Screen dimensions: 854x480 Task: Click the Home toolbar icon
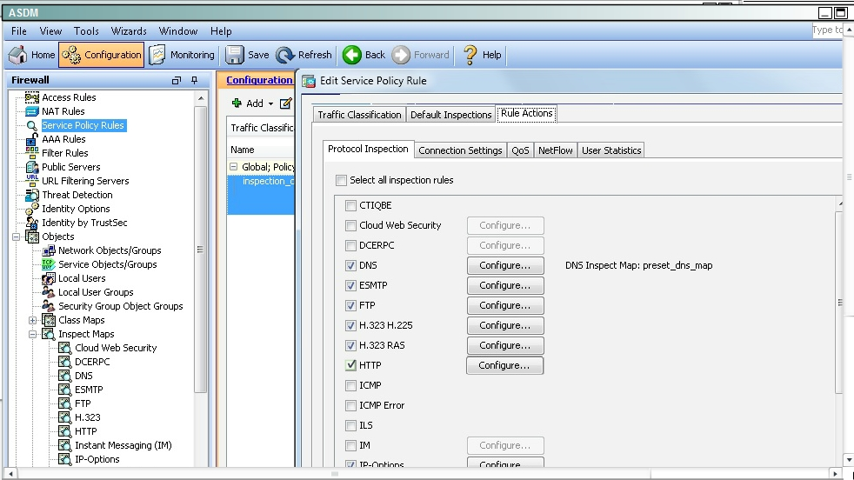pos(18,55)
